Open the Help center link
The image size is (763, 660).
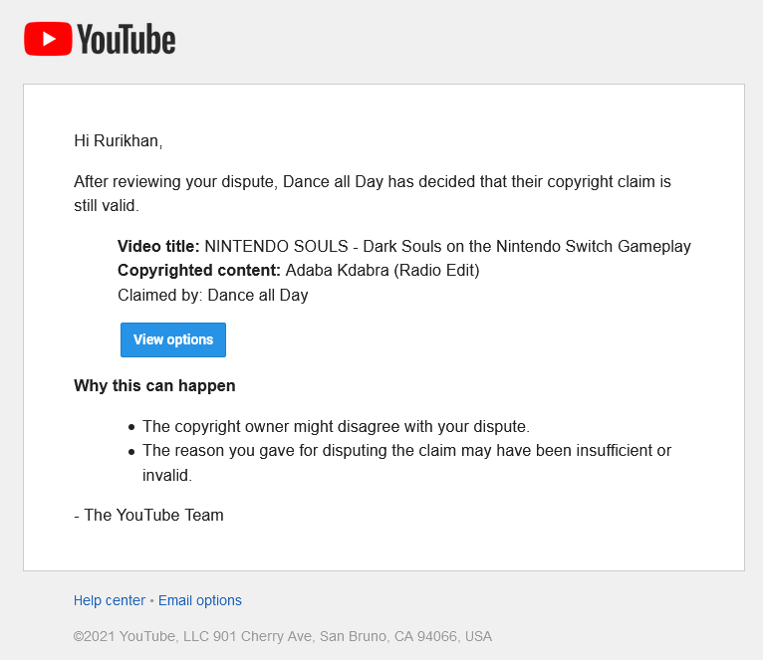coord(110,600)
